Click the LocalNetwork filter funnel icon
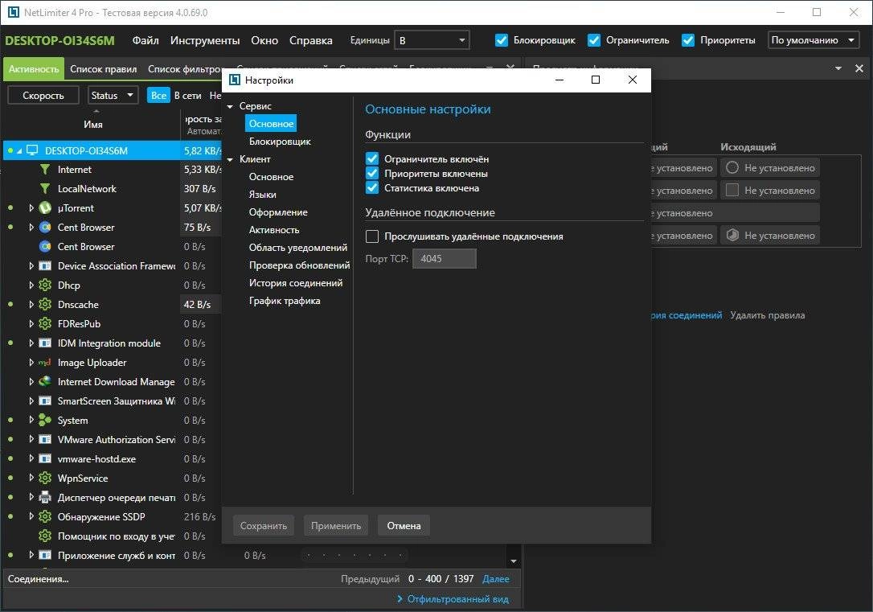Image resolution: width=873 pixels, height=612 pixels. point(44,189)
